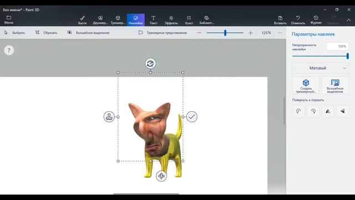Activate Волшебное выделение in the toolbar
355x200 pixels.
[88, 33]
